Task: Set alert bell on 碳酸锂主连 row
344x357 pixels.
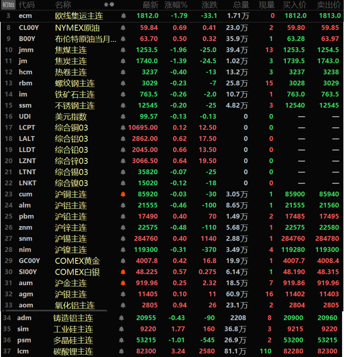Action: (121, 351)
